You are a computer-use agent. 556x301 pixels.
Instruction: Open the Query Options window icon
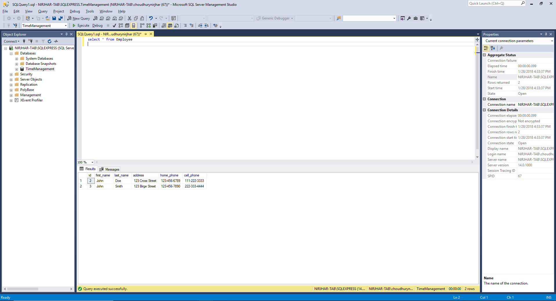click(x=127, y=25)
